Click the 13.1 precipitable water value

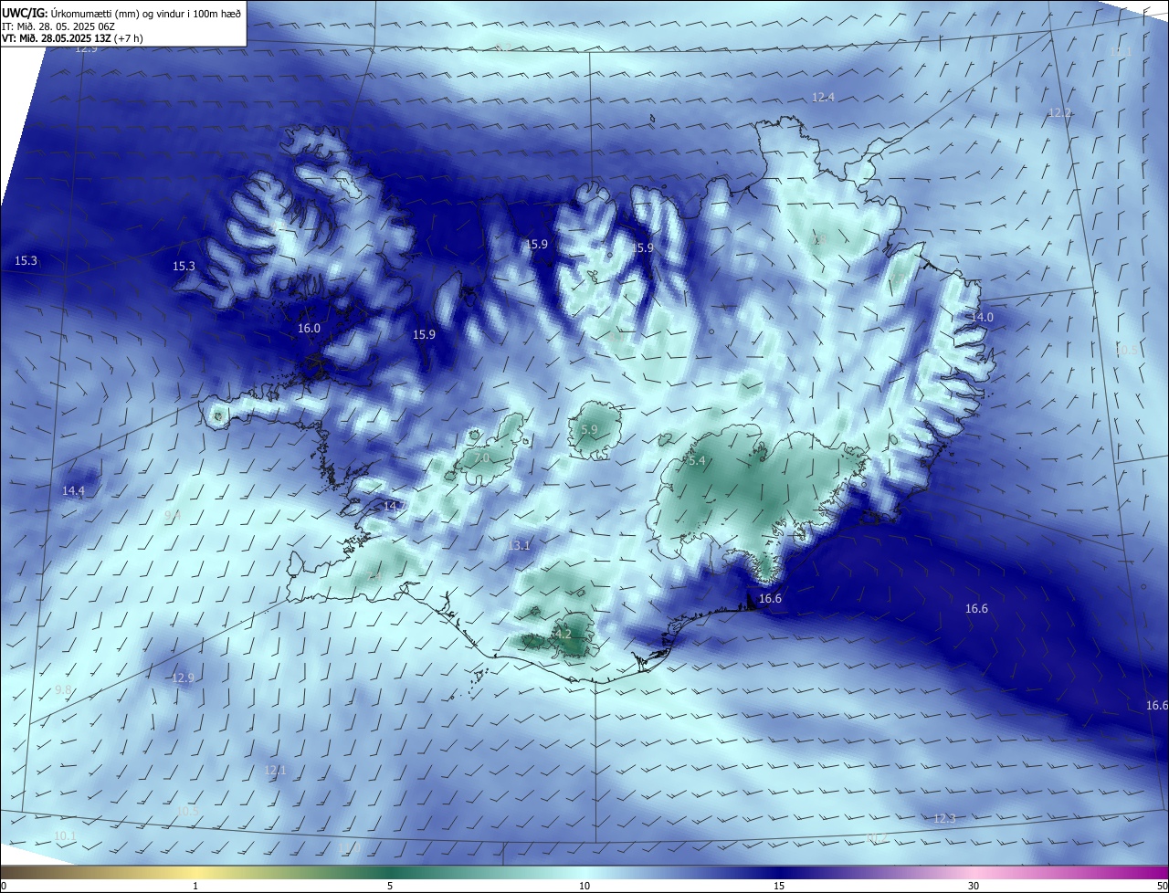[x=518, y=546]
